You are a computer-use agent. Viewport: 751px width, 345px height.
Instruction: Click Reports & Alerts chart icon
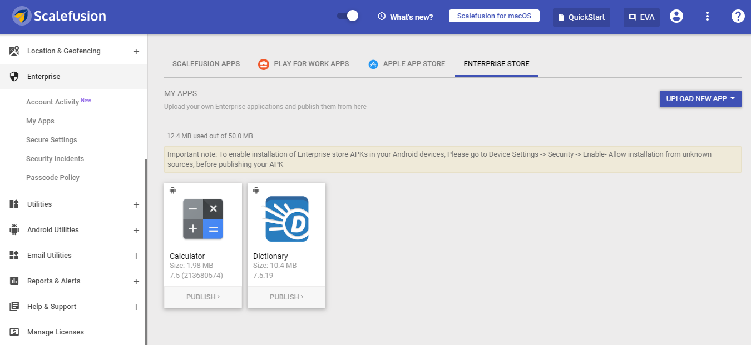pos(14,281)
